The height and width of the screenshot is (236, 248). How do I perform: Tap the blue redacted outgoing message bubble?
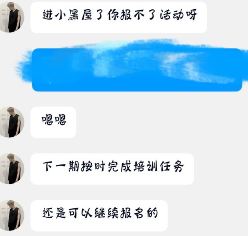click(137, 70)
